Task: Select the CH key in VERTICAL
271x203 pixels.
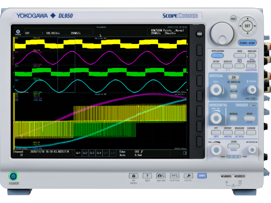Action: pyautogui.click(x=234, y=77)
